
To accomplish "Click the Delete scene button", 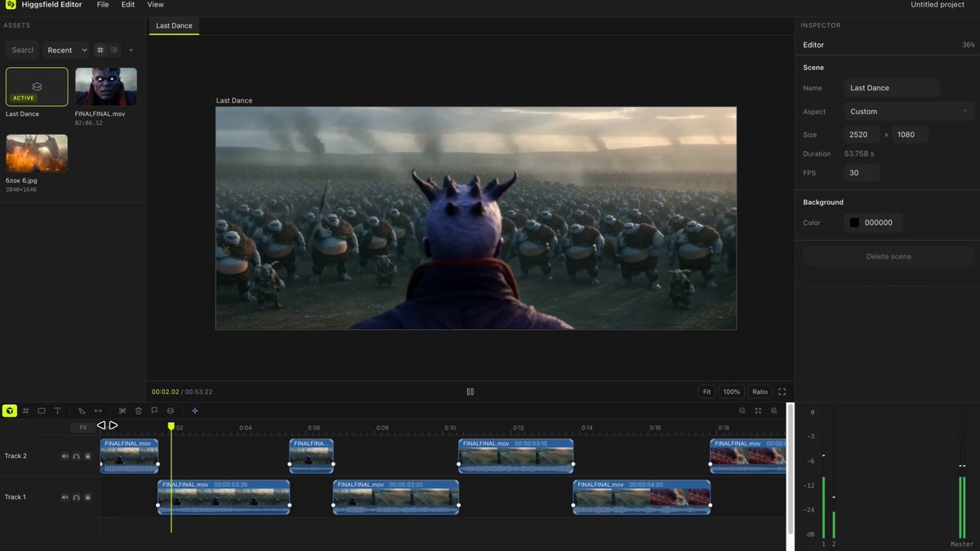I will [x=889, y=256].
